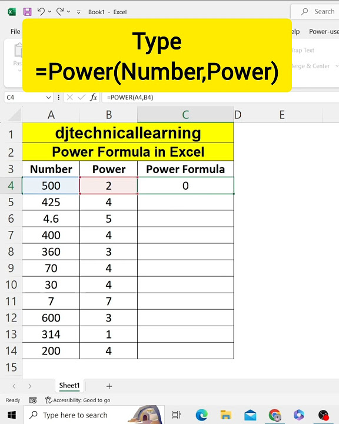Select column E header
Screen dimensions: 339x424
(282, 115)
